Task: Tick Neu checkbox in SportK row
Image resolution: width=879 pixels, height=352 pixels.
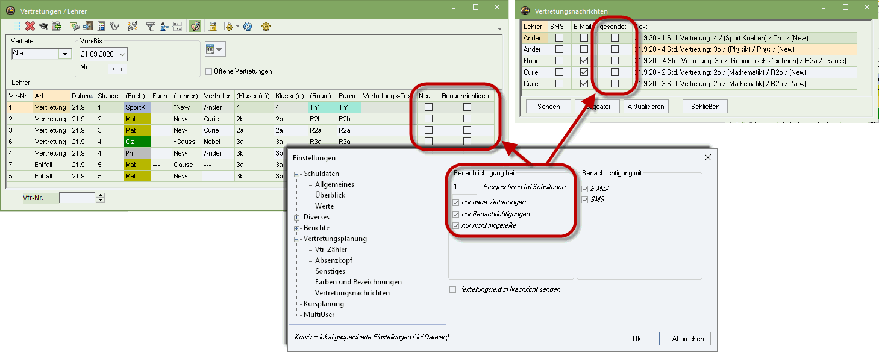Action: coord(428,107)
